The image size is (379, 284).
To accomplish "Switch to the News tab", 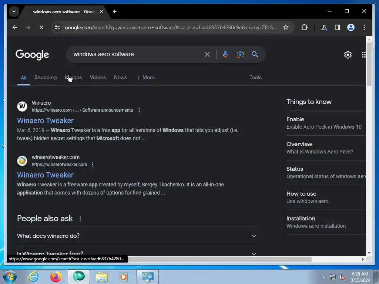I will coord(120,77).
